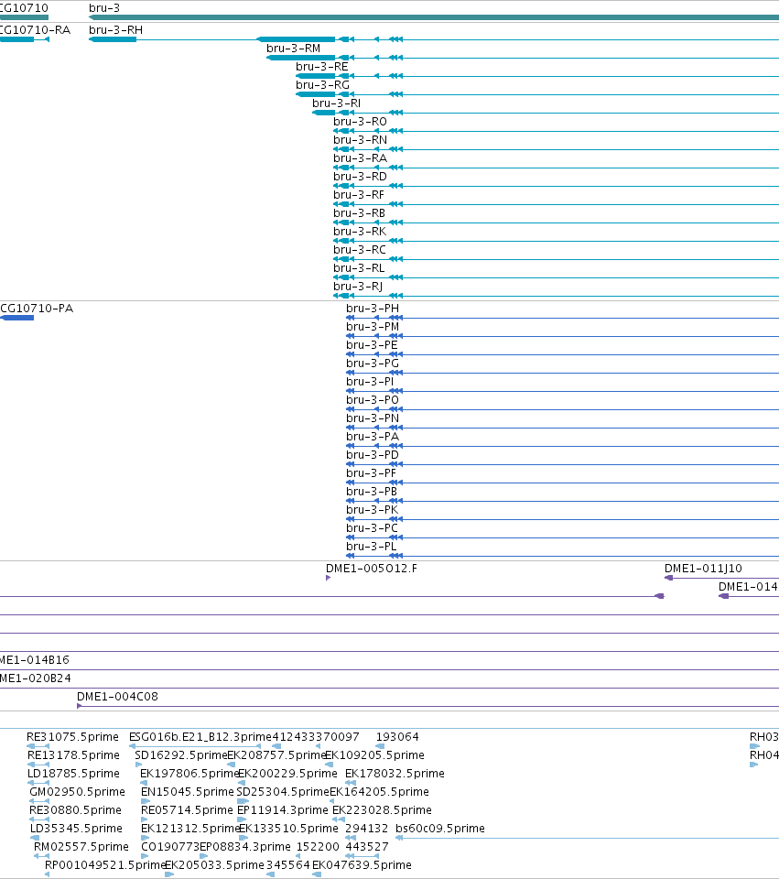Viewport: 779px width, 879px height.
Task: Click transcript label bru-3-RG
Action: pos(322,85)
